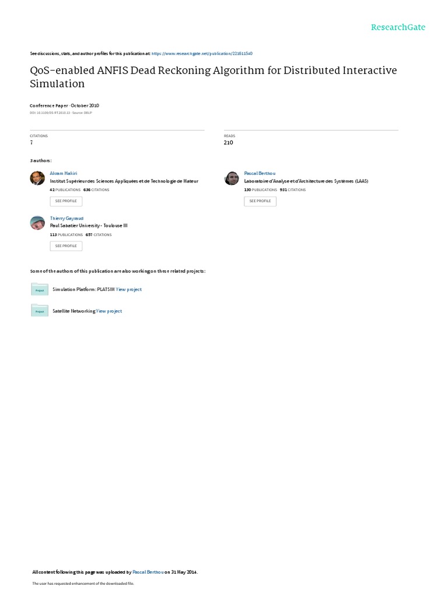Open Pascal Berthou author name link near LAAS

click(260, 173)
